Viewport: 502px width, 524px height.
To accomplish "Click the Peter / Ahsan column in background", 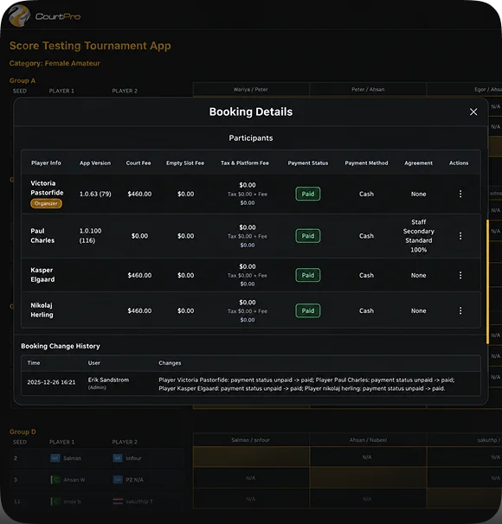I will point(368,89).
